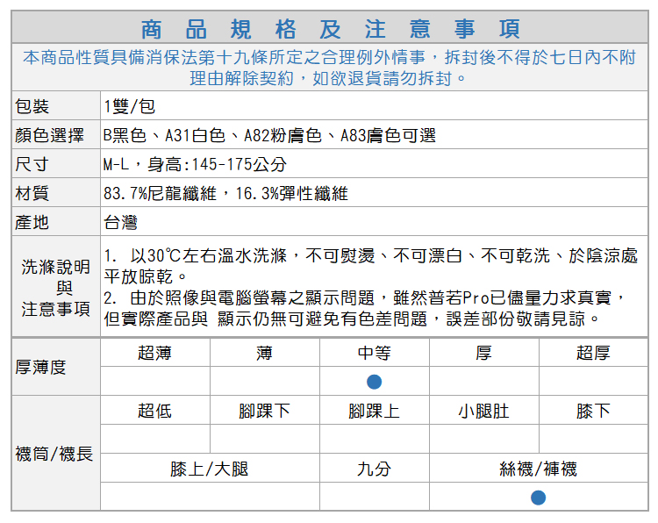This screenshot has height=523, width=658.
Task: Click the 腳踝上 sock length header
Action: click(x=375, y=411)
